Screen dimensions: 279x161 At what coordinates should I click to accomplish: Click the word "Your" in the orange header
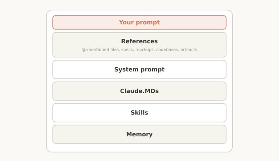coord(126,22)
